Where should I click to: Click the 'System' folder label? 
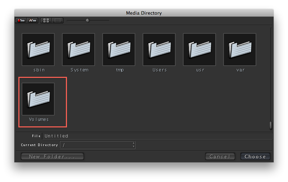(x=80, y=70)
